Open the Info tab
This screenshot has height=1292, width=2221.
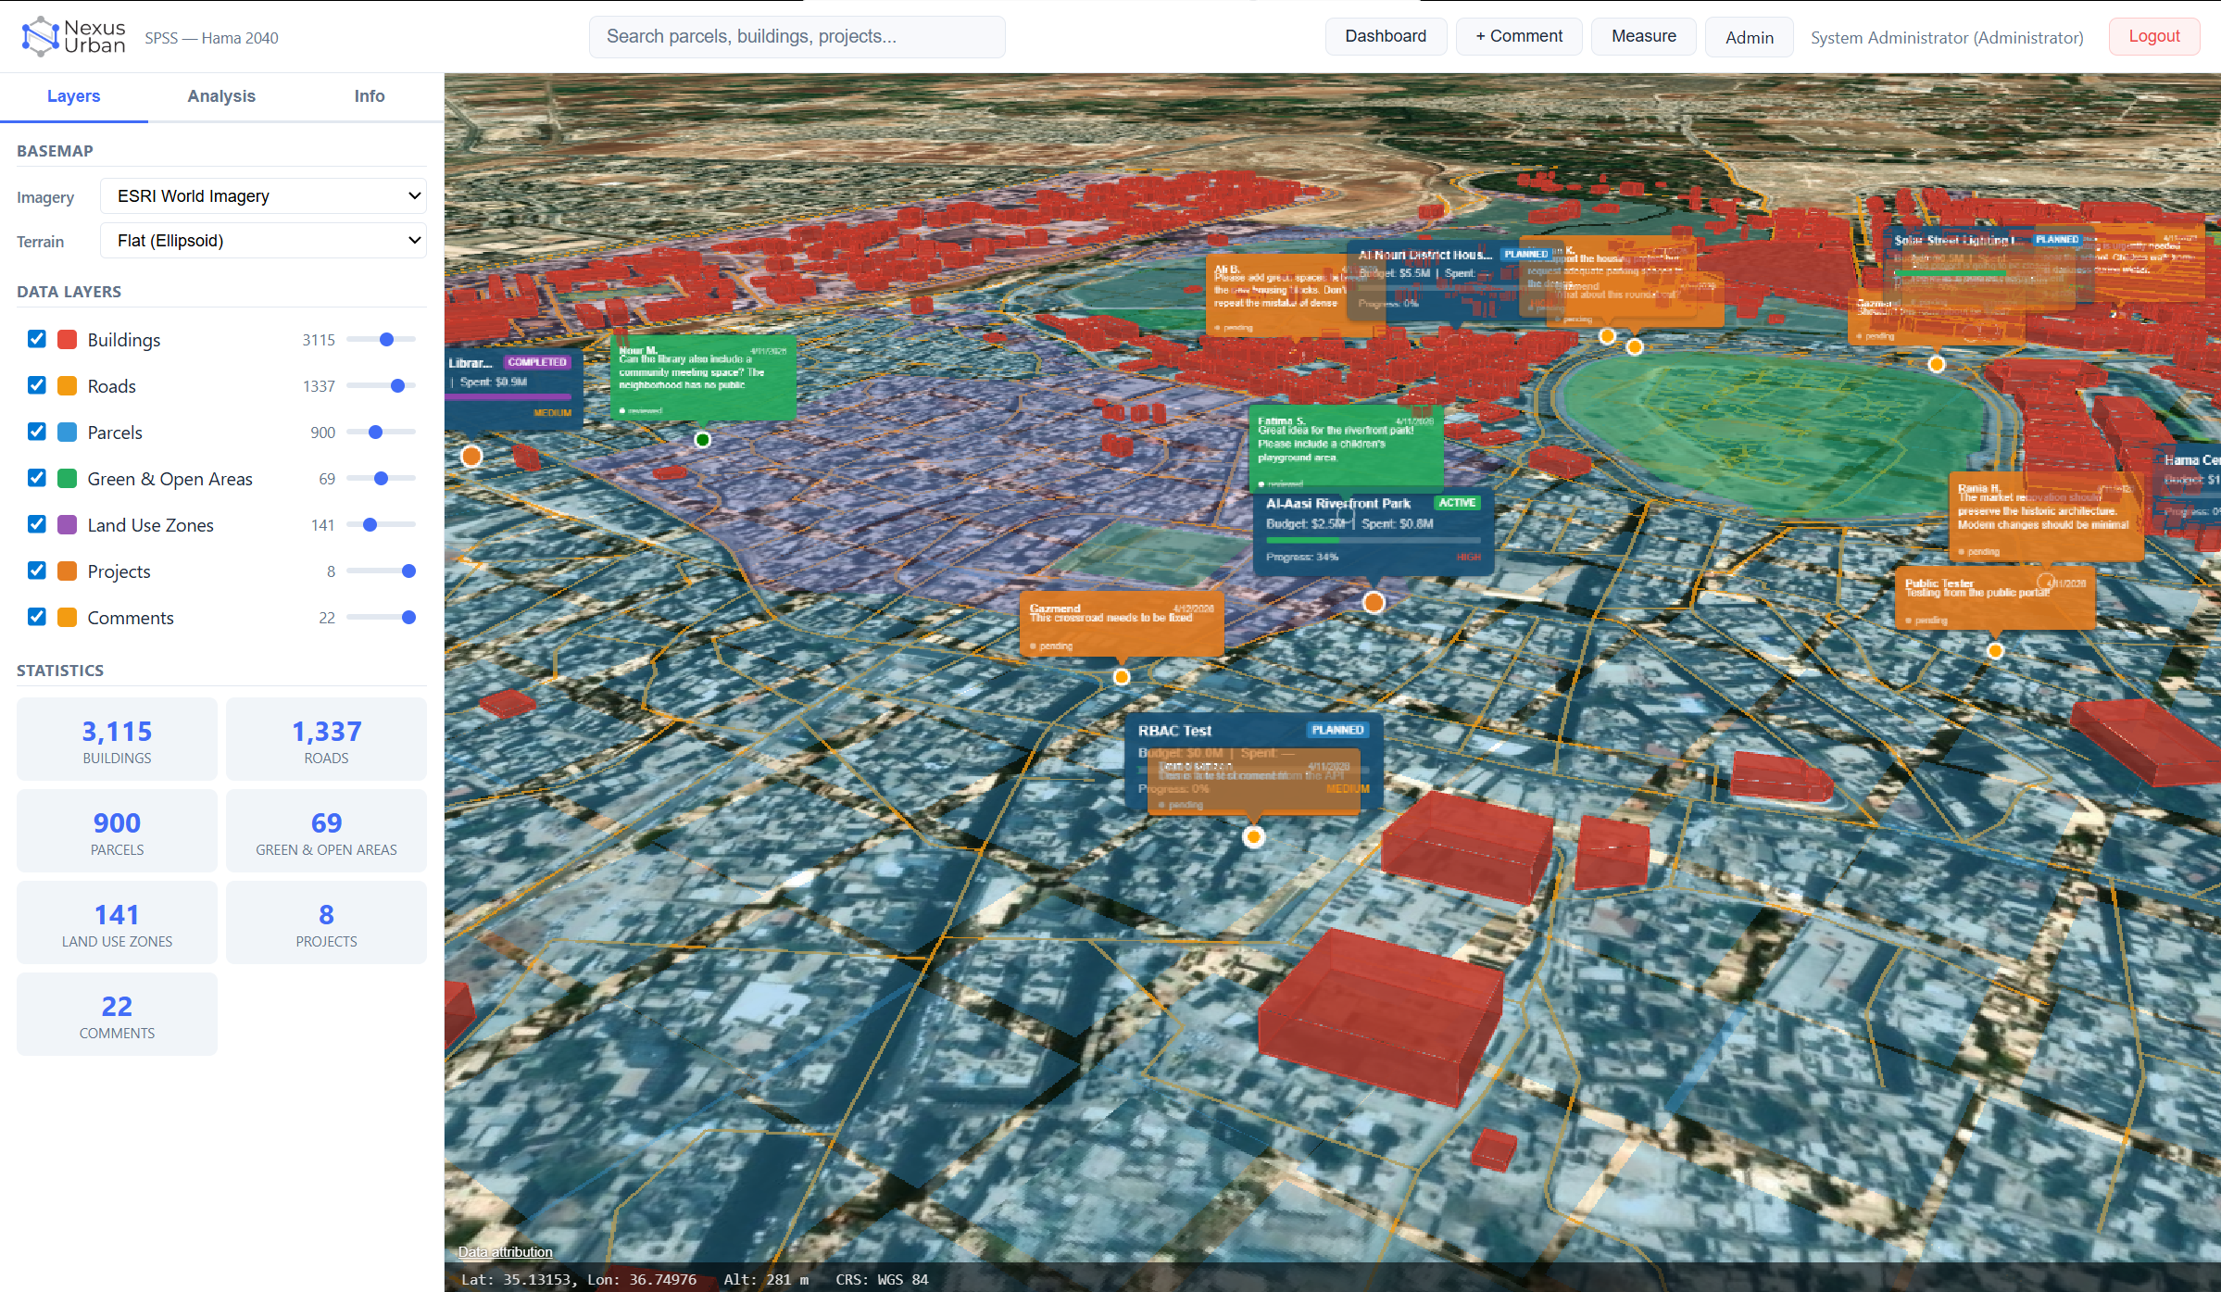370,96
